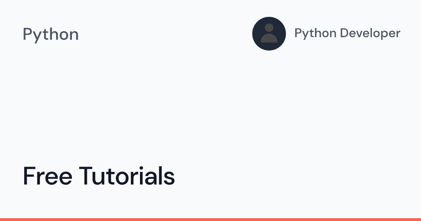Click the final r in Developer

pos(398,34)
